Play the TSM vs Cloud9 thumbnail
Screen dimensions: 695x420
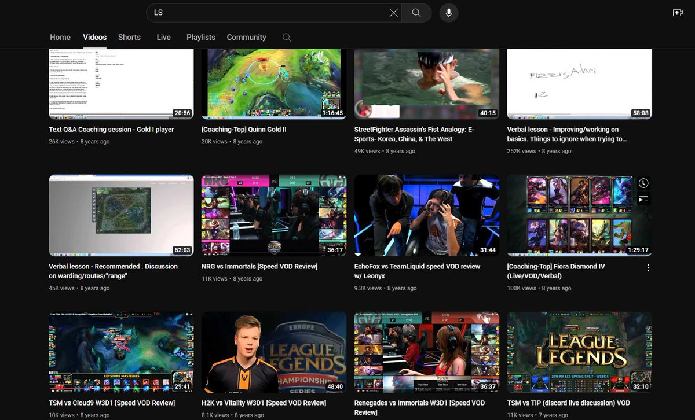point(121,352)
